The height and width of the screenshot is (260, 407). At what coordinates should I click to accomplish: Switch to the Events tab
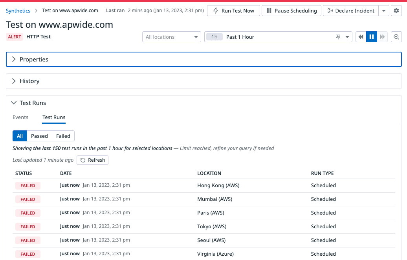pos(20,117)
